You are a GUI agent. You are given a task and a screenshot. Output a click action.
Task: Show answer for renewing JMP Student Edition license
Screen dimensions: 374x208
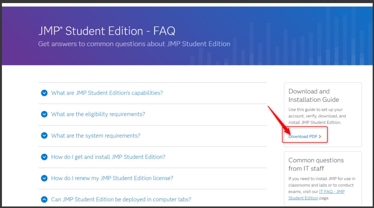[x=112, y=178]
